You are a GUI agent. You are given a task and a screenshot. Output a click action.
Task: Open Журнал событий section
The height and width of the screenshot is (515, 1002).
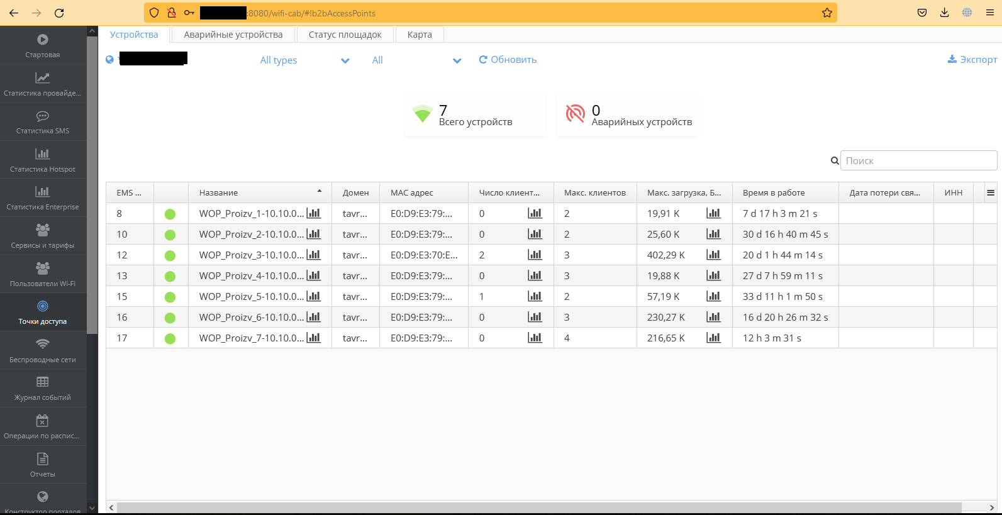point(43,389)
